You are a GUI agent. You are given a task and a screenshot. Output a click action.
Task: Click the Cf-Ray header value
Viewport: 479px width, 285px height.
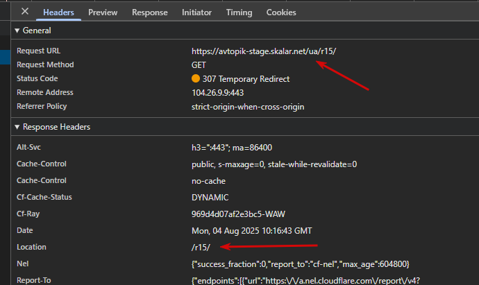(x=238, y=214)
